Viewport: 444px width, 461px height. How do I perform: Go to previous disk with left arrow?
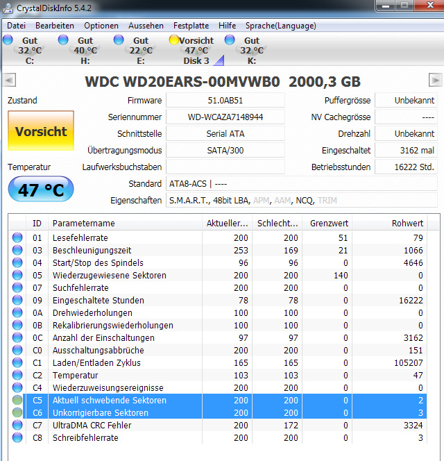click(x=10, y=80)
